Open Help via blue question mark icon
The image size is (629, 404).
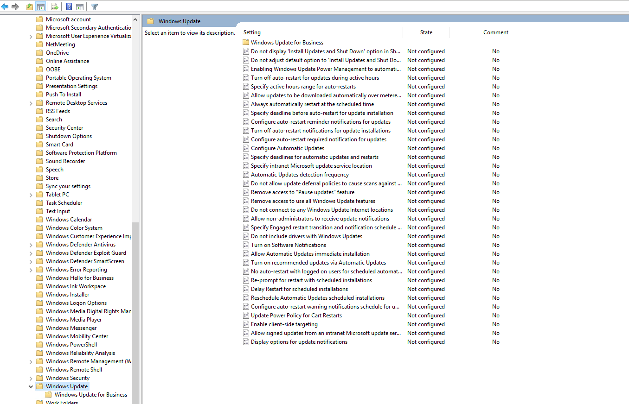[69, 6]
